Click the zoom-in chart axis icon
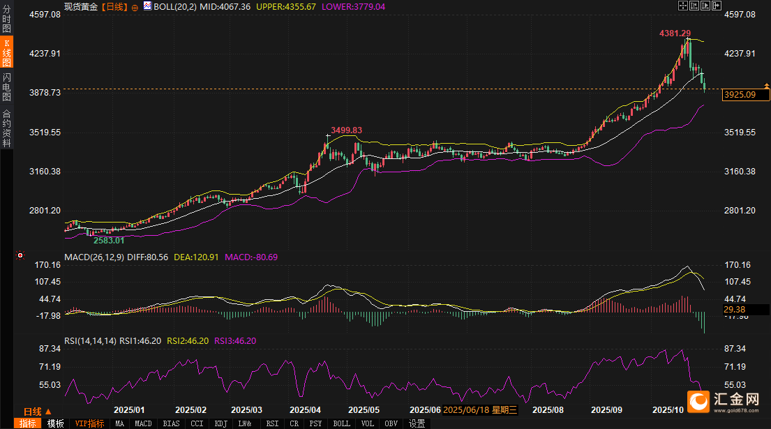Image resolution: width=771 pixels, height=429 pixels. [694, 6]
